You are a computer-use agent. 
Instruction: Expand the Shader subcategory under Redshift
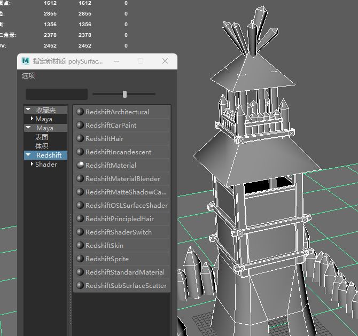pyautogui.click(x=32, y=164)
